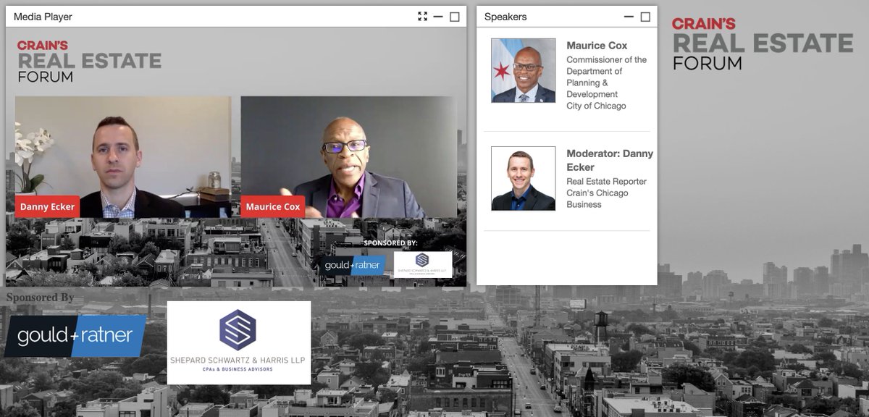Image resolution: width=869 pixels, height=417 pixels.
Task: Click 'City of Chicago' text under Maurice Cox
Action: 596,106
